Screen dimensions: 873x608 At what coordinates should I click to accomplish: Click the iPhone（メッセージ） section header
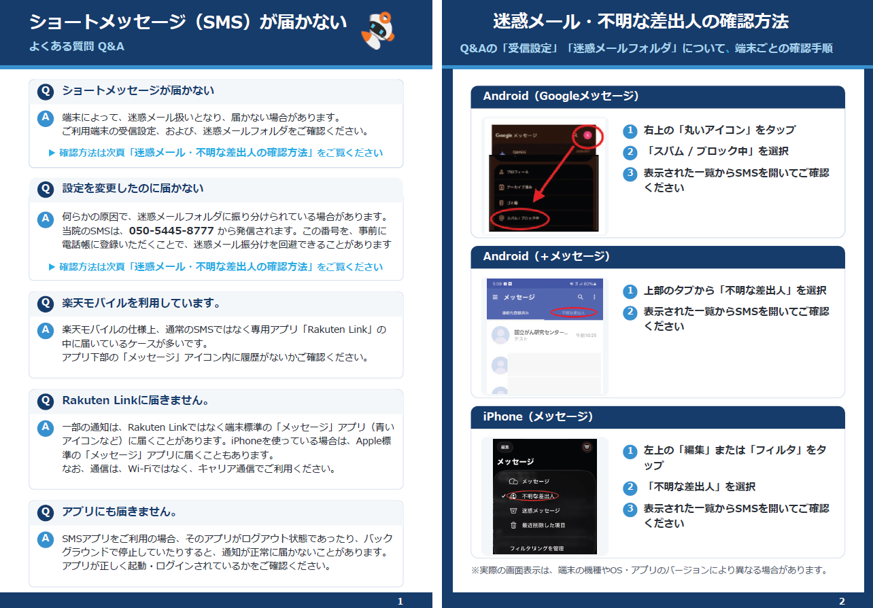pyautogui.click(x=657, y=417)
